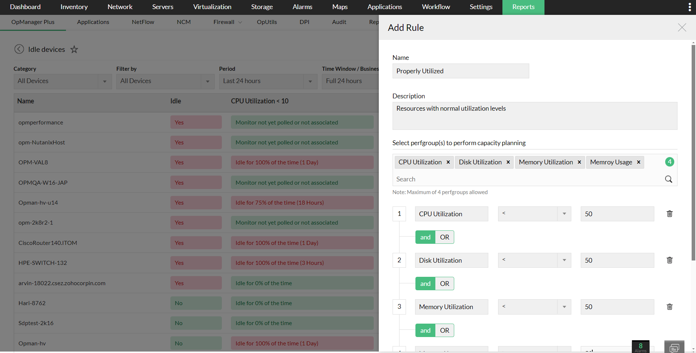Click the rule Name input field
This screenshot has width=696, height=353.
pyautogui.click(x=460, y=71)
